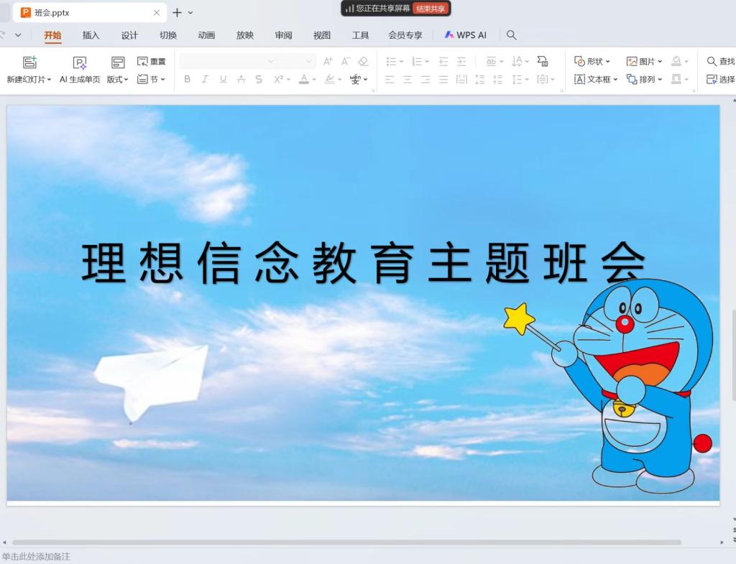Click the search magnifier icon in tab bar
This screenshot has width=736, height=564.
click(x=512, y=35)
